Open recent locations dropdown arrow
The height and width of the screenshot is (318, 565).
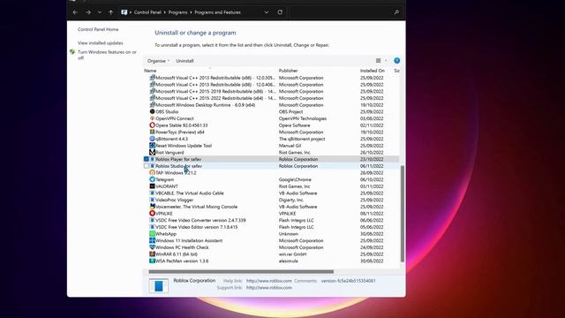point(100,12)
